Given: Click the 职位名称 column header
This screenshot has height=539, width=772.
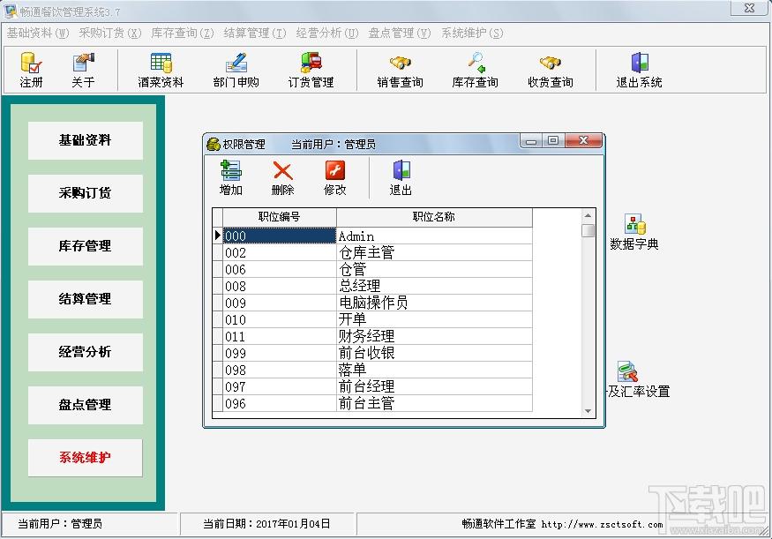Looking at the screenshot, I should point(434,217).
